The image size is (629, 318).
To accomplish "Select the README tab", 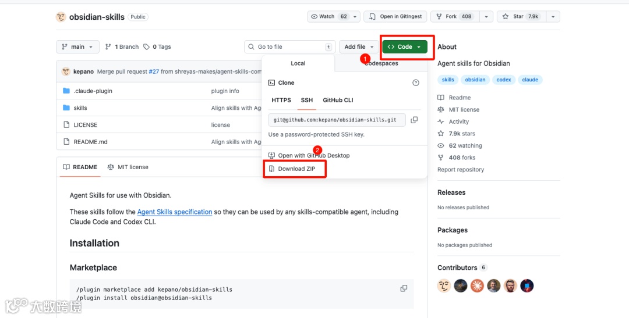I will pyautogui.click(x=80, y=167).
